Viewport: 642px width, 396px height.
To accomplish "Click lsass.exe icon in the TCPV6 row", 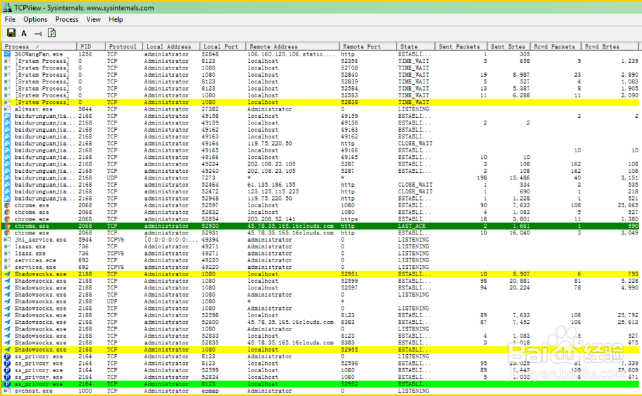I will coord(7,254).
